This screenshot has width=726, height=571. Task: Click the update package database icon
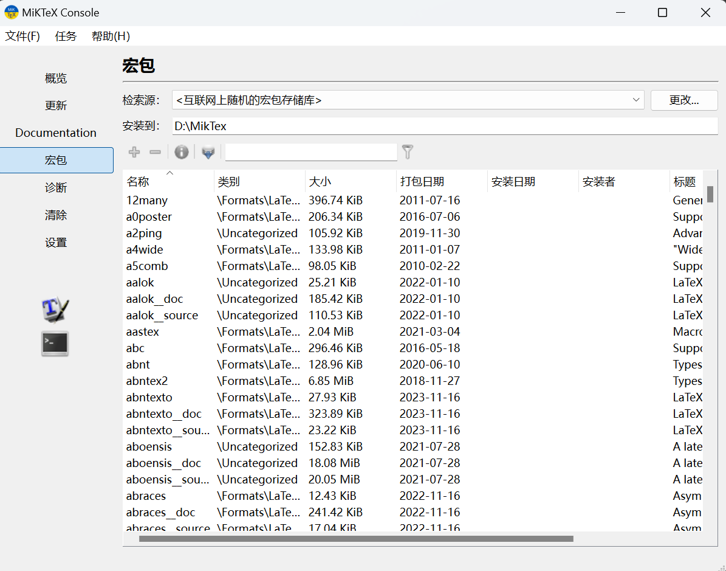tap(208, 152)
